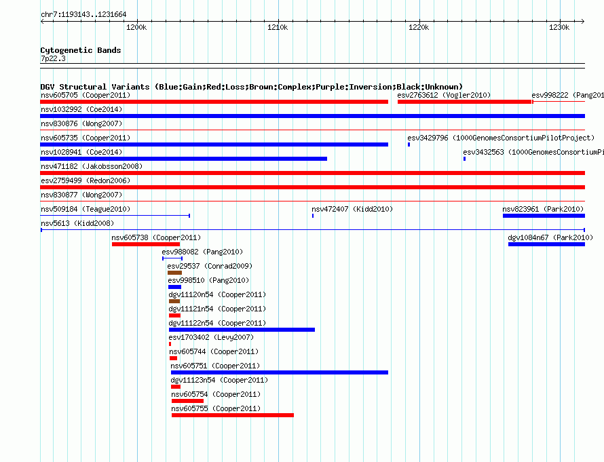Image resolution: width=604 pixels, height=462 pixels.
Task: Open esv988082 (Pang2010) label
Action: coord(202,252)
